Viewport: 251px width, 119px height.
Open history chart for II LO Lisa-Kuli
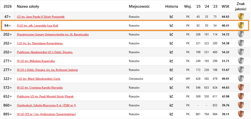tap(171, 26)
